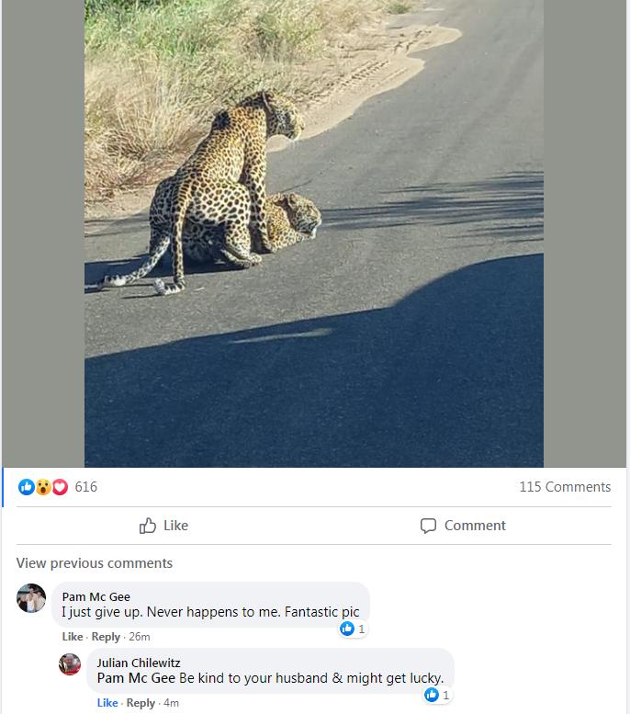
Task: Click the thumbs-up Like button under post
Action: [x=163, y=526]
